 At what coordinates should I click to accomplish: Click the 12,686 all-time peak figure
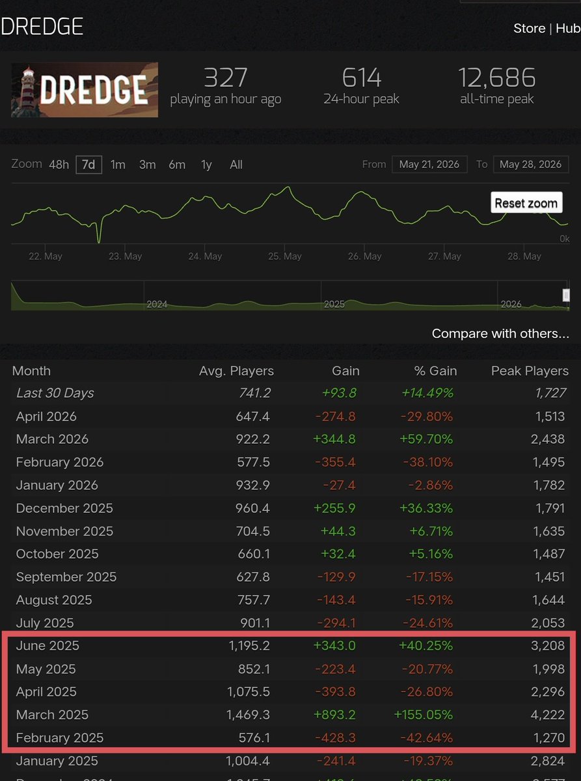[497, 78]
